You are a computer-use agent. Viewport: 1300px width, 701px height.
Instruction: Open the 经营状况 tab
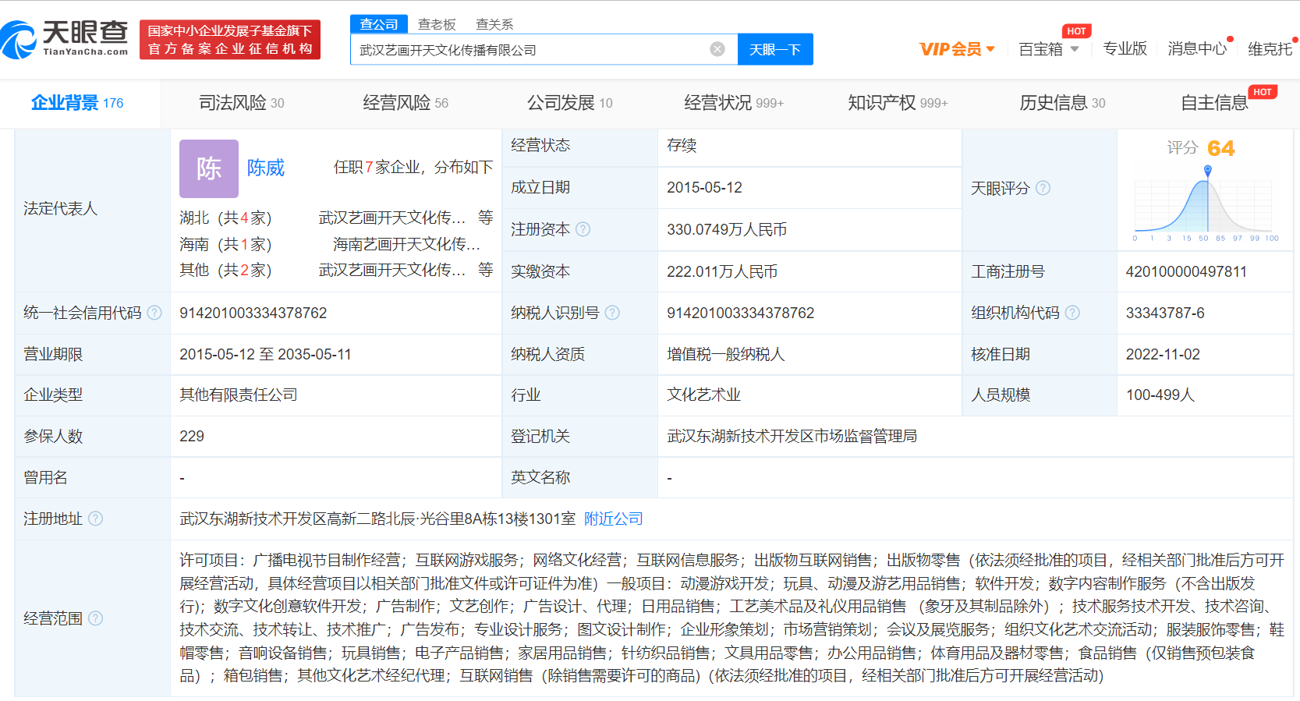734,103
